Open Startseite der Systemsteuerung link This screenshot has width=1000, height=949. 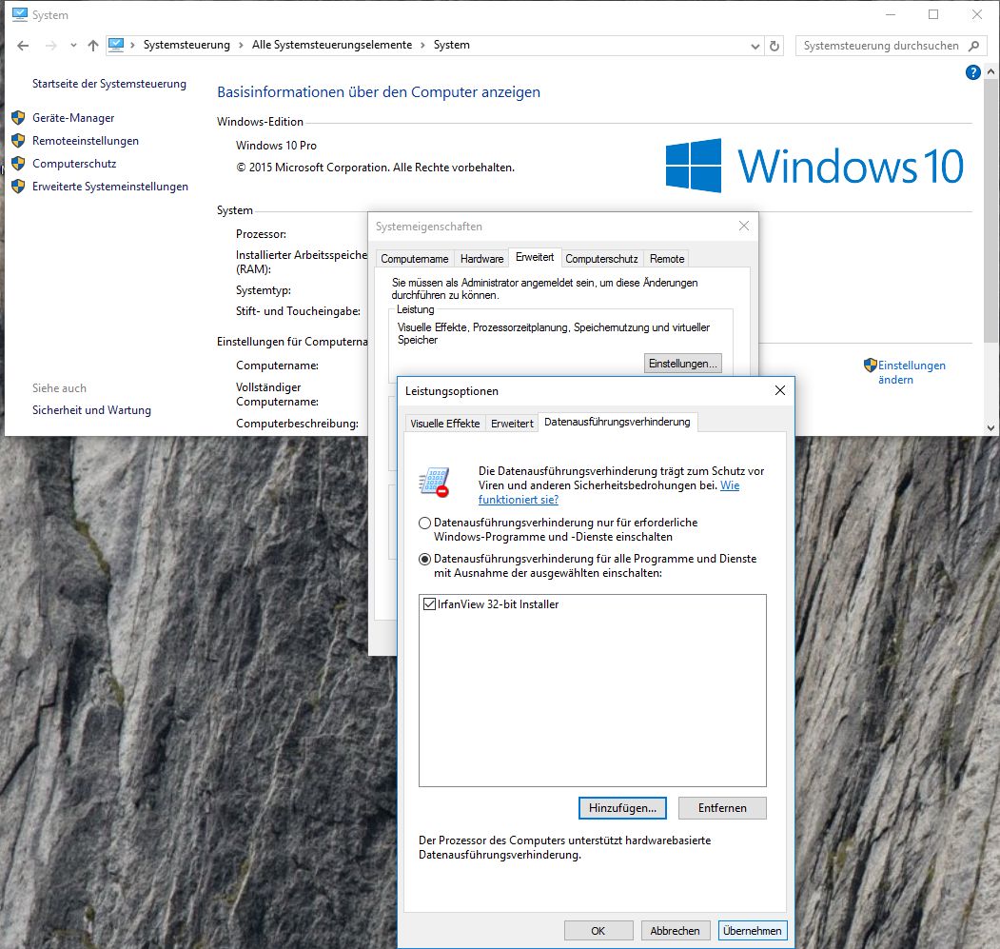point(109,84)
